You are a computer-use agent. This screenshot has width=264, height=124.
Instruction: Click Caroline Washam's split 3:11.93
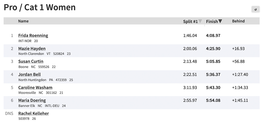pos(190,88)
